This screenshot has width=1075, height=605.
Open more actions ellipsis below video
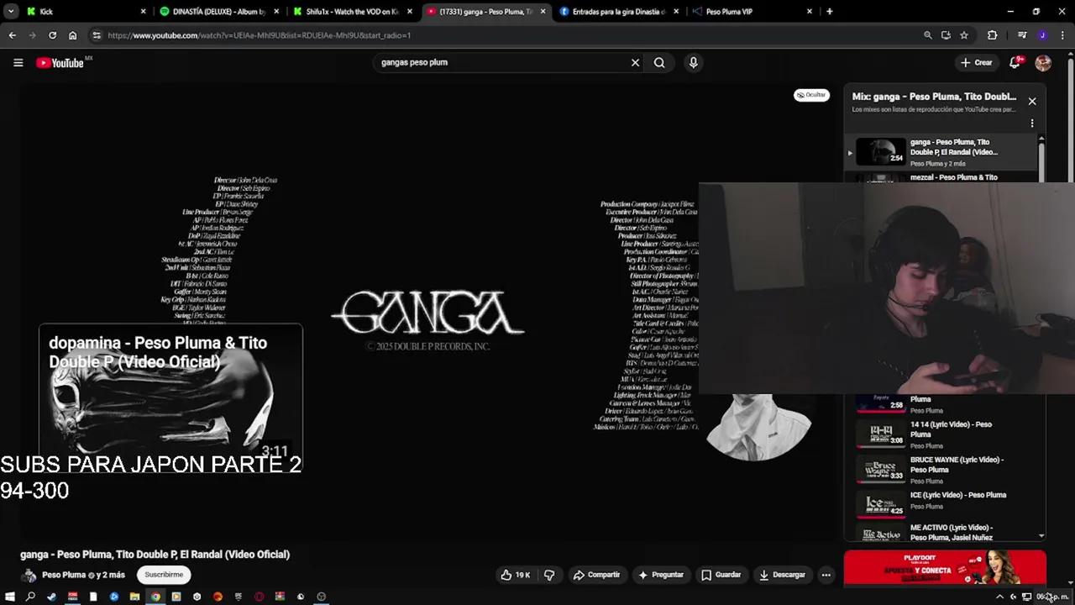(826, 575)
